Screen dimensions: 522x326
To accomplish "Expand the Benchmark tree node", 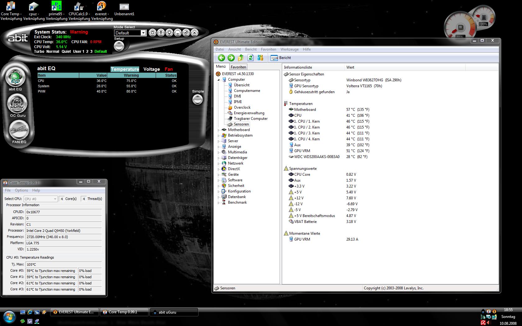I will pyautogui.click(x=219, y=203).
